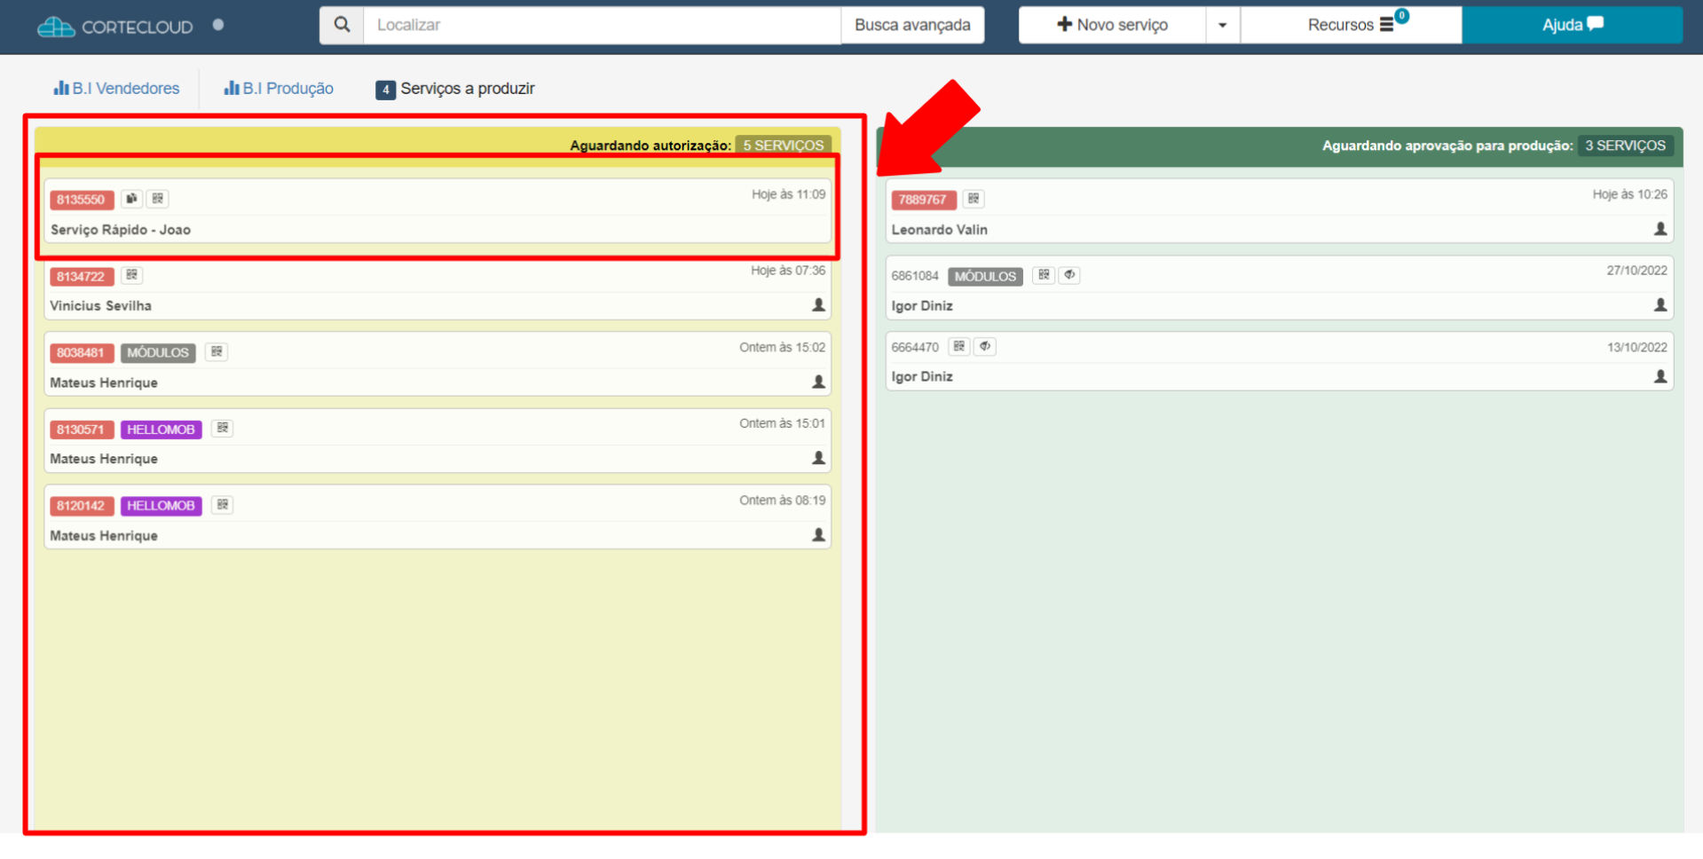Click the red 8134722 service number badge

tap(81, 276)
